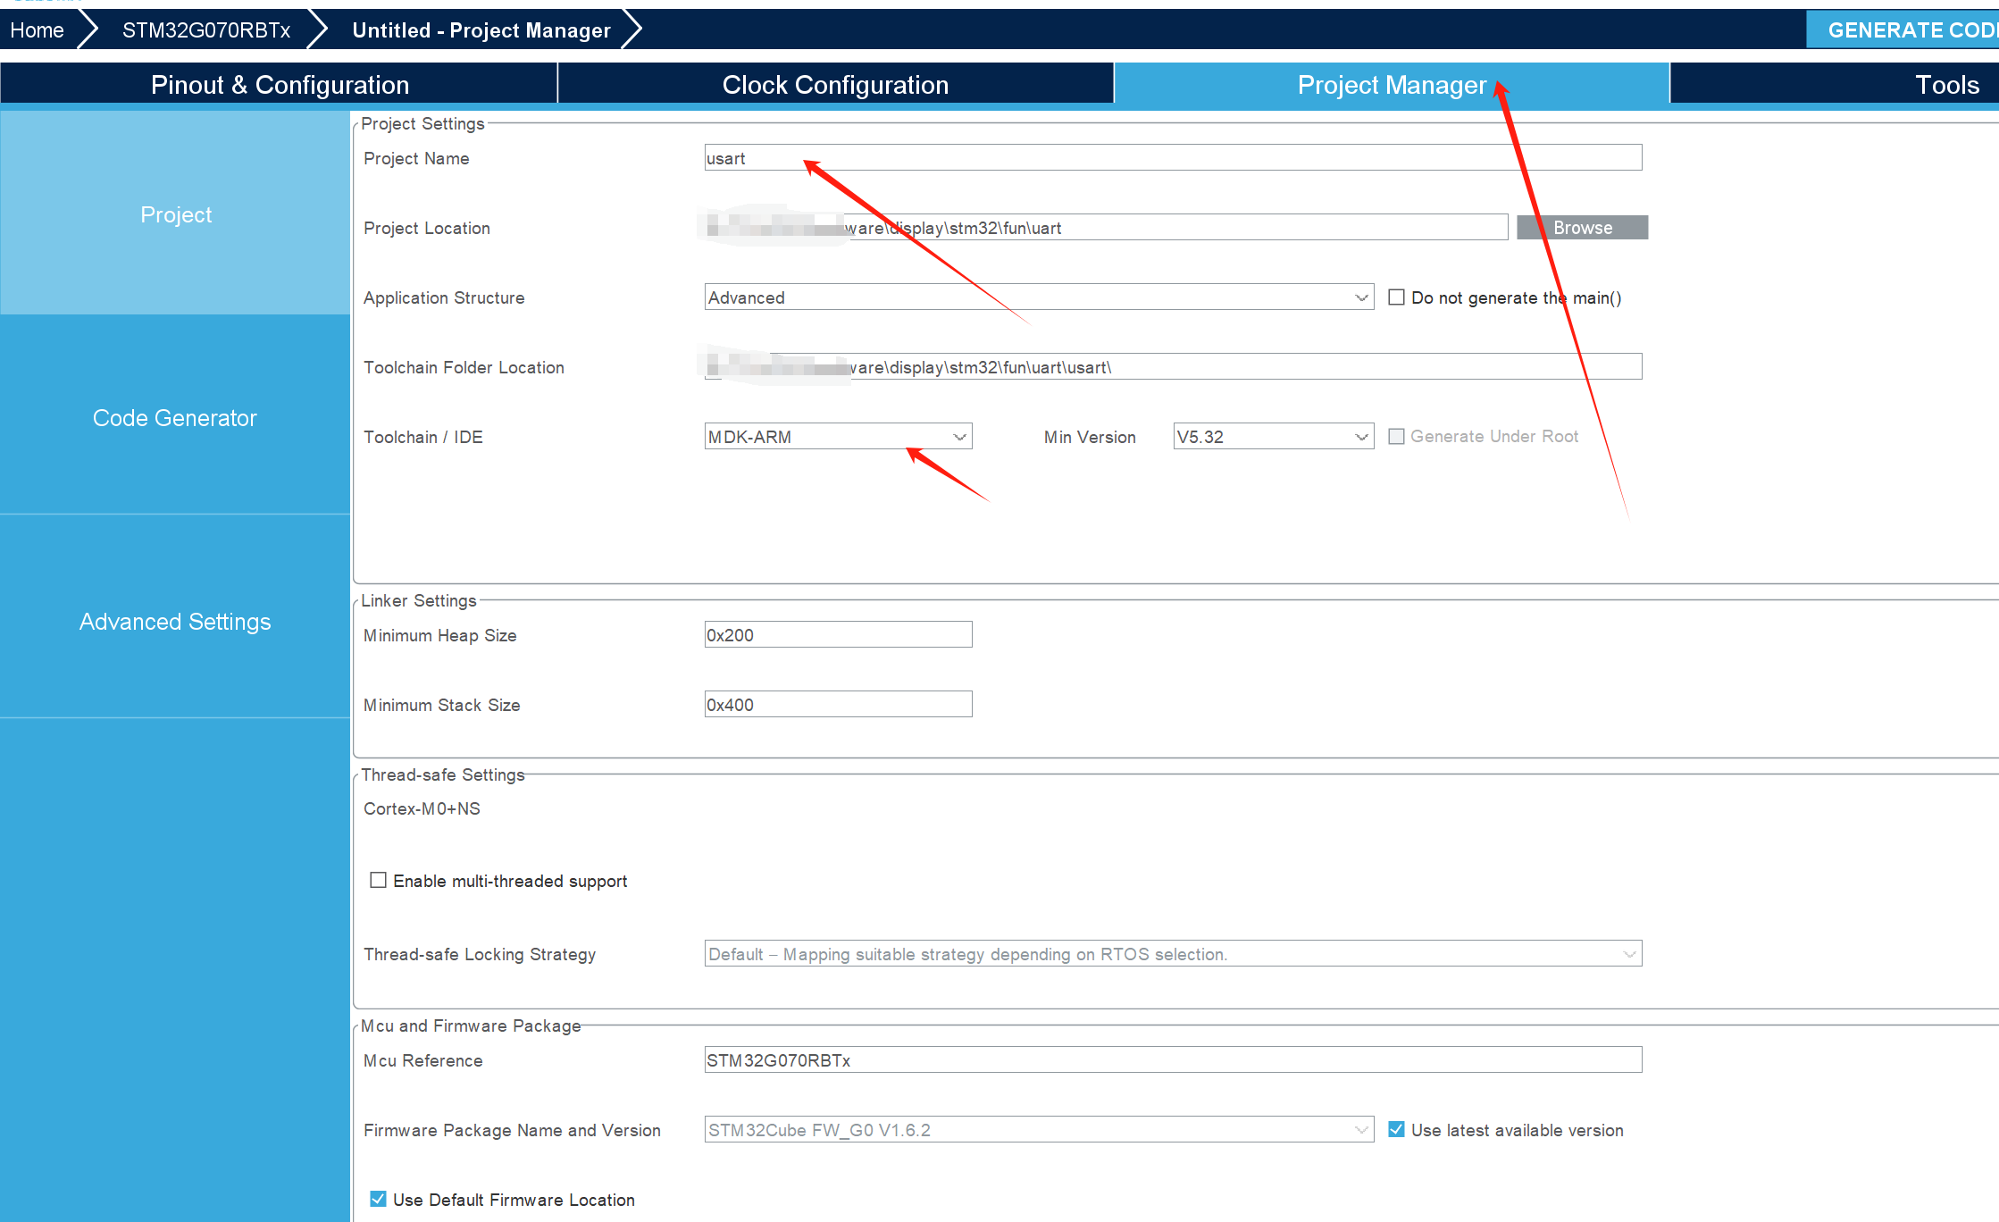Click the Minimum Heap Size field
Viewport: 1999px width, 1222px height.
(837, 635)
